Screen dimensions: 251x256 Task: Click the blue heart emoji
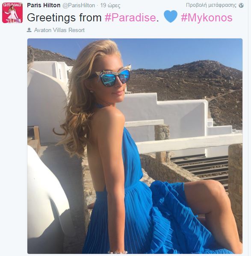tap(170, 16)
